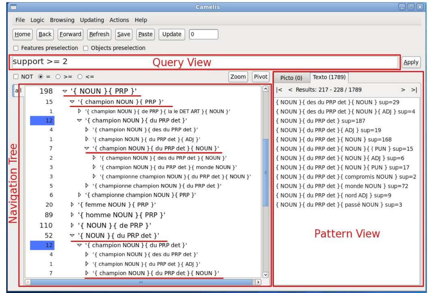The image size is (430, 293).
Task: Click the navigation tree scroll-right arrow
Action: [x=258, y=282]
